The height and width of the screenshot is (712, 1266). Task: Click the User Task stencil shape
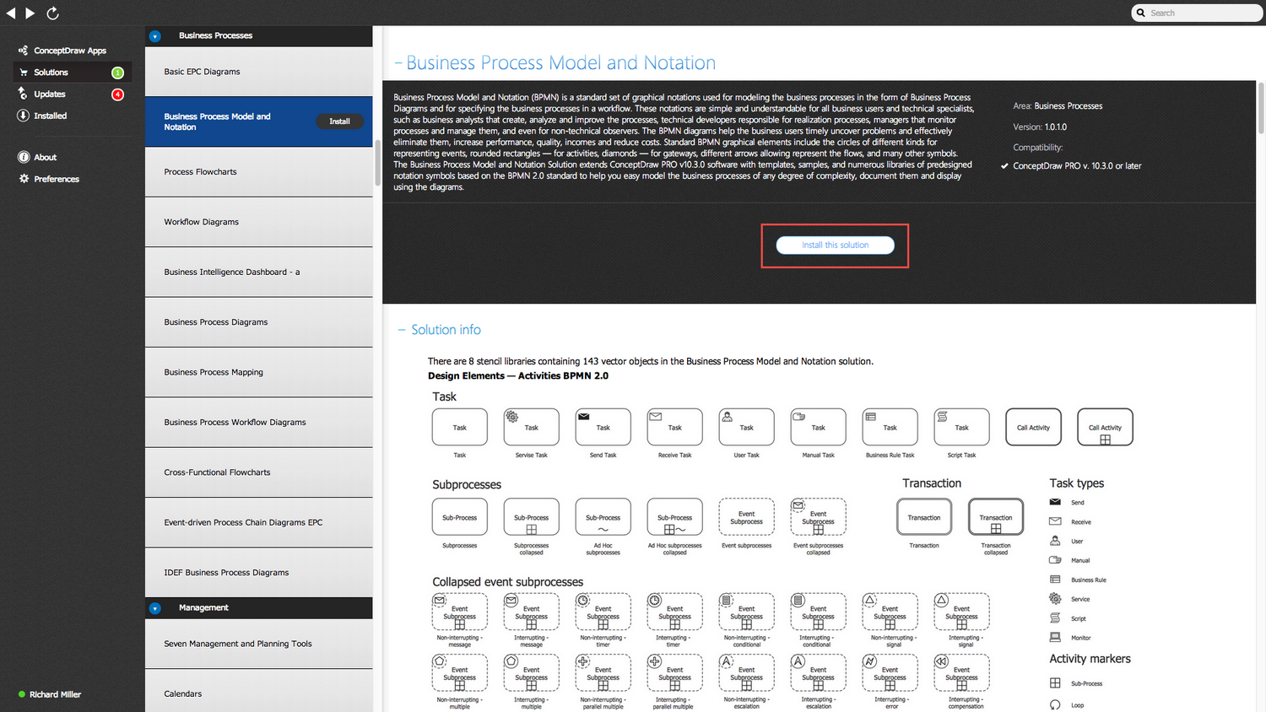746,427
